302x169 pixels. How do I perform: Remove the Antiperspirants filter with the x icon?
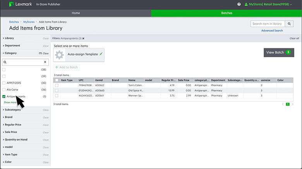point(83,38)
